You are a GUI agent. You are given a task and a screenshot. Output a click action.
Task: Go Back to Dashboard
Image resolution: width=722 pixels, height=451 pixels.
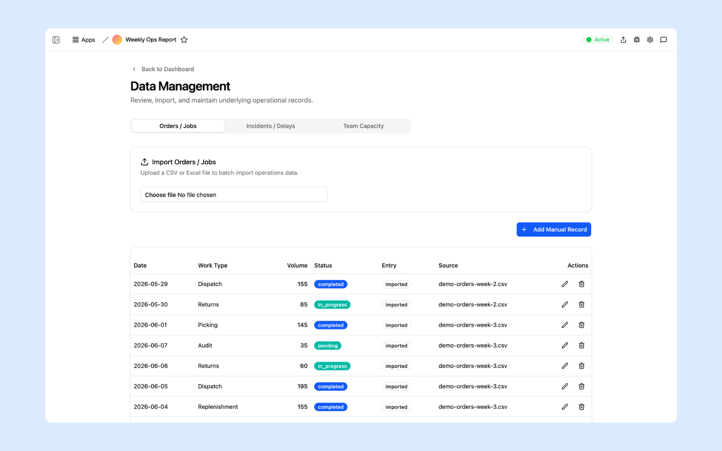click(x=163, y=69)
